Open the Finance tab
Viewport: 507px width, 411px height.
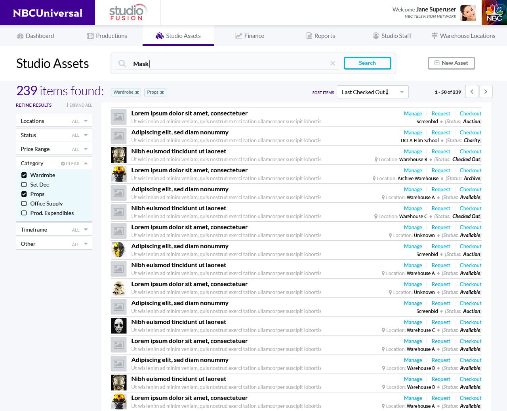250,36
